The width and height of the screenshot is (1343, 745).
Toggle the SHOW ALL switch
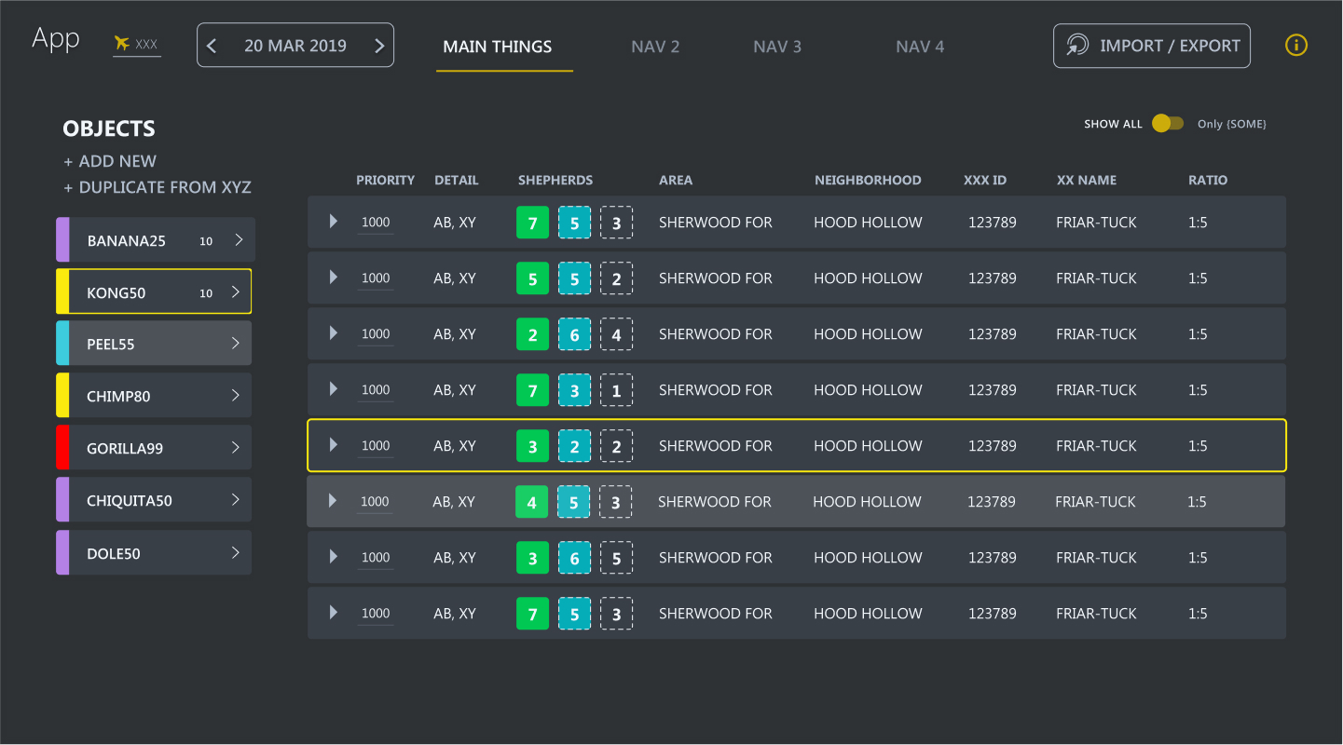pos(1168,123)
